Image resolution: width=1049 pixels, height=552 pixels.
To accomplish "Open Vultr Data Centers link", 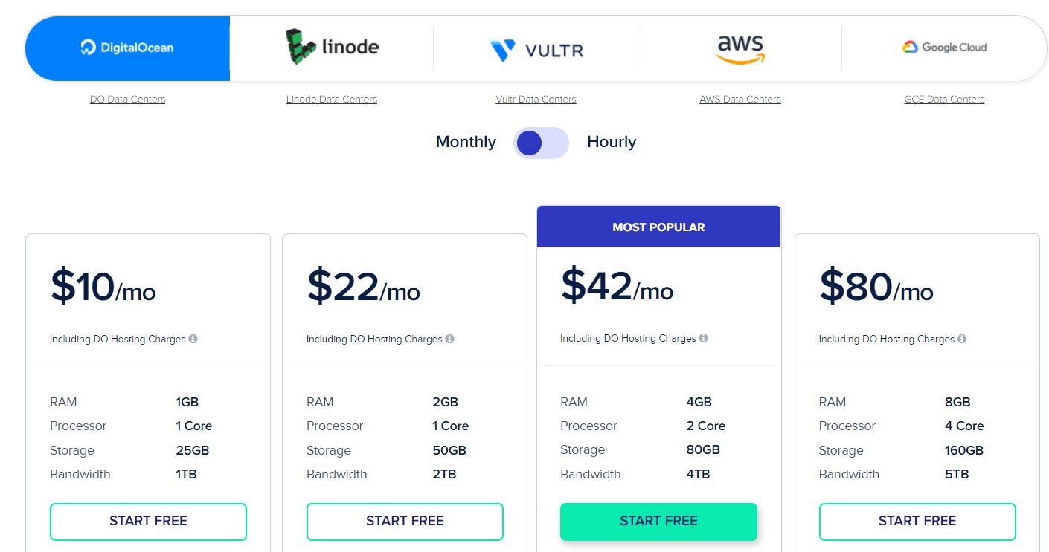I will [x=536, y=99].
